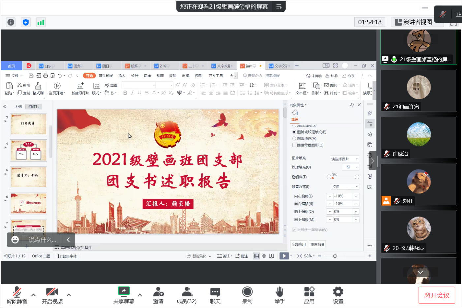Image resolution: width=462 pixels, height=308 pixels.
Task: Open the 请选择图片 picture fill dropdown
Action: click(344, 159)
